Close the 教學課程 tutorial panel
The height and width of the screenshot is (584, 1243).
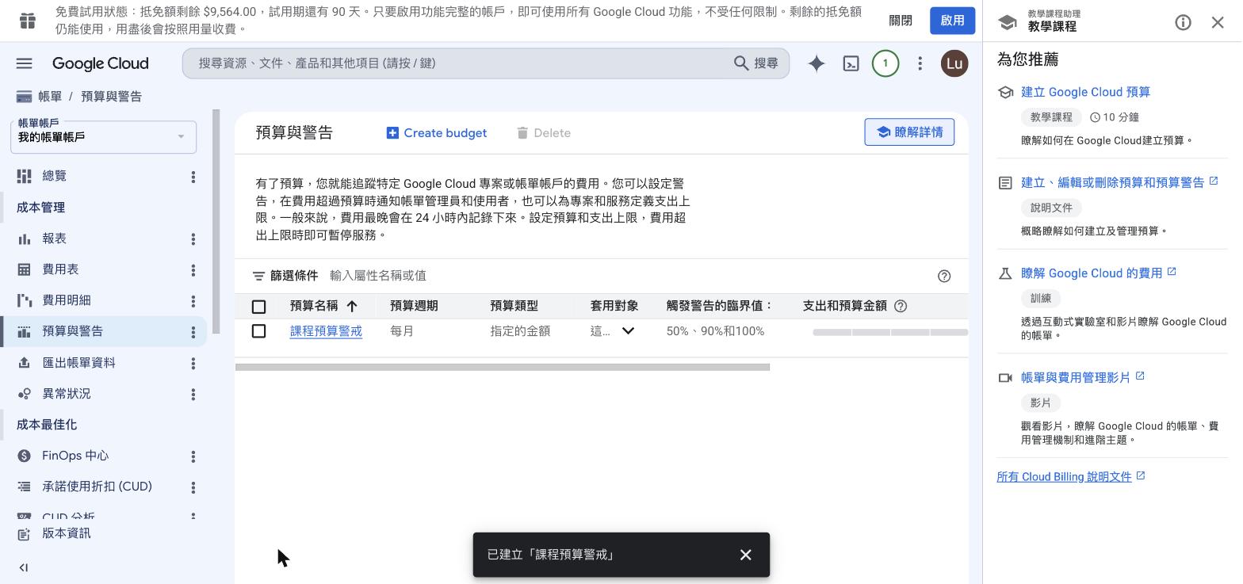coord(1218,22)
